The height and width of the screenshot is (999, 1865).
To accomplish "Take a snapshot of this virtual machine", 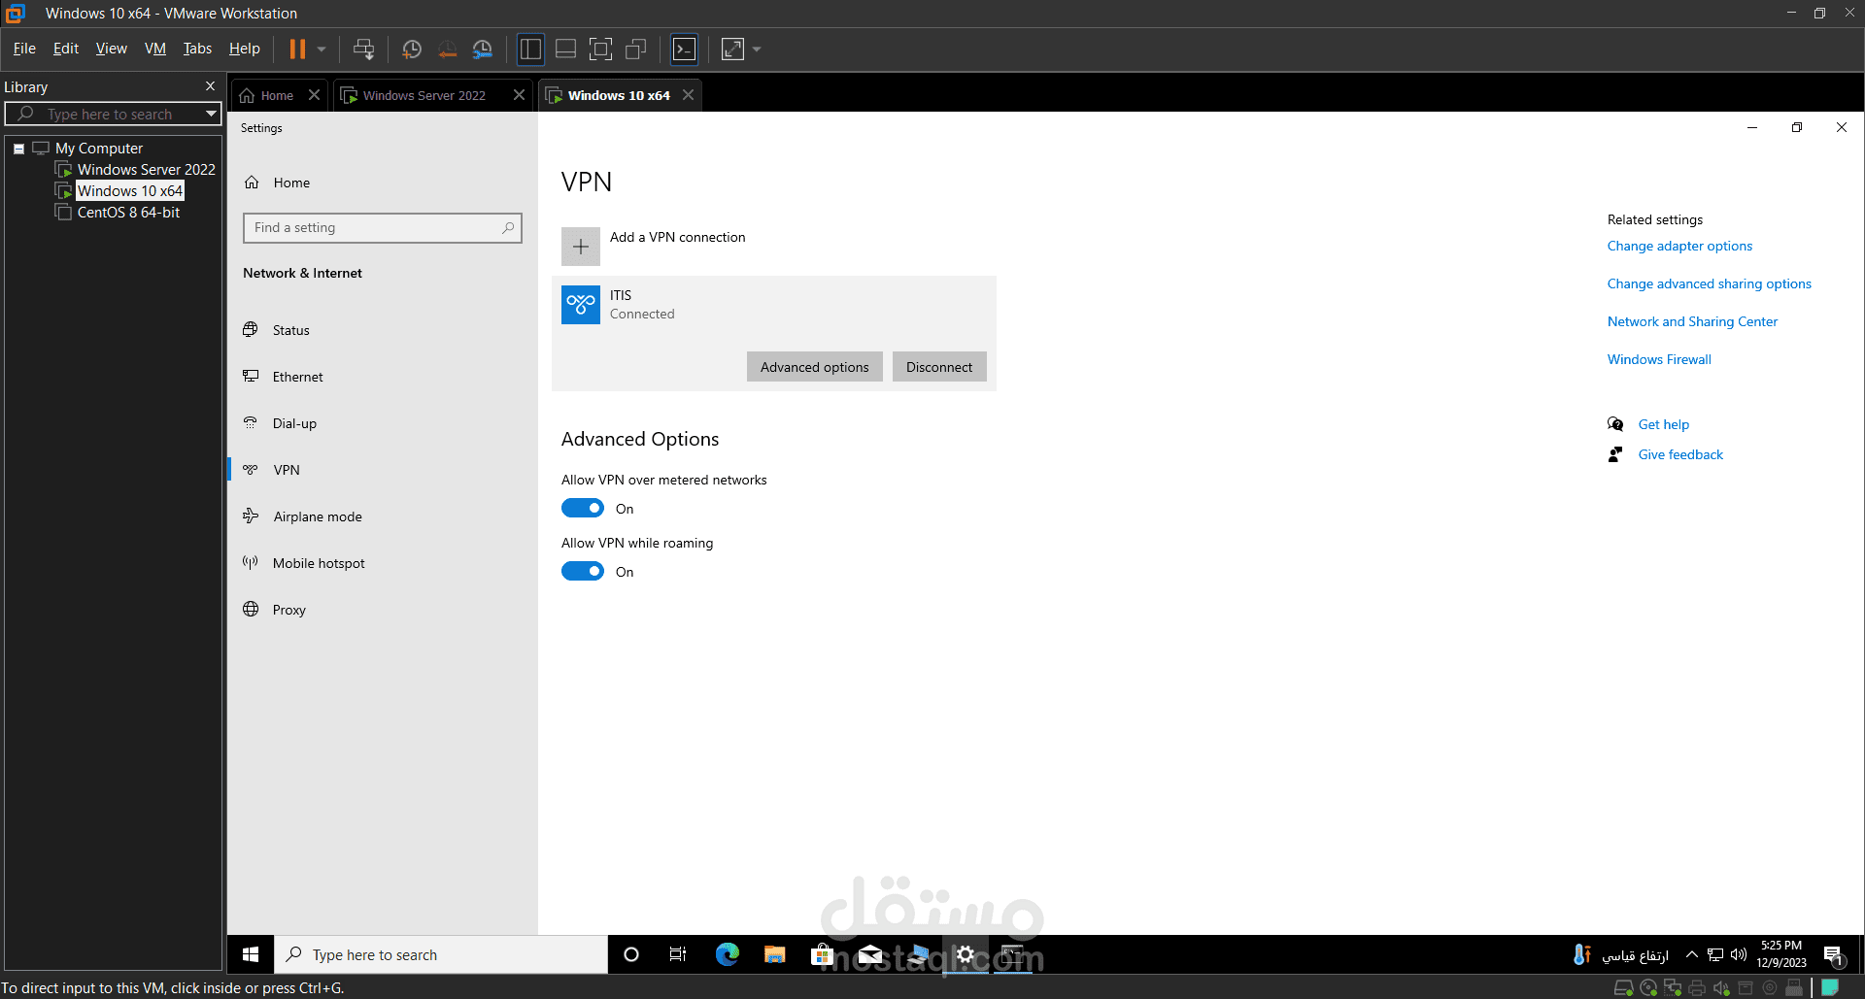I will (x=412, y=49).
